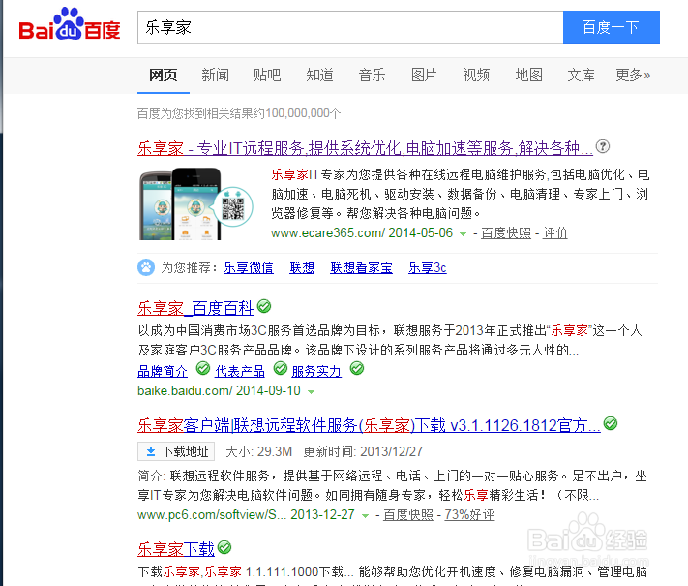Click the 下载地址 download button
This screenshot has width=688, height=586.
(176, 451)
